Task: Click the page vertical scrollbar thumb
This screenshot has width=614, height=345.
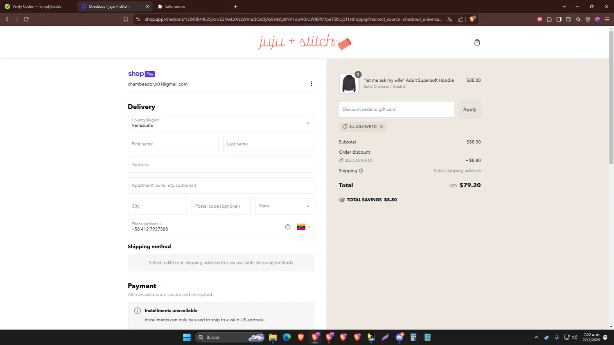Action: click(611, 97)
